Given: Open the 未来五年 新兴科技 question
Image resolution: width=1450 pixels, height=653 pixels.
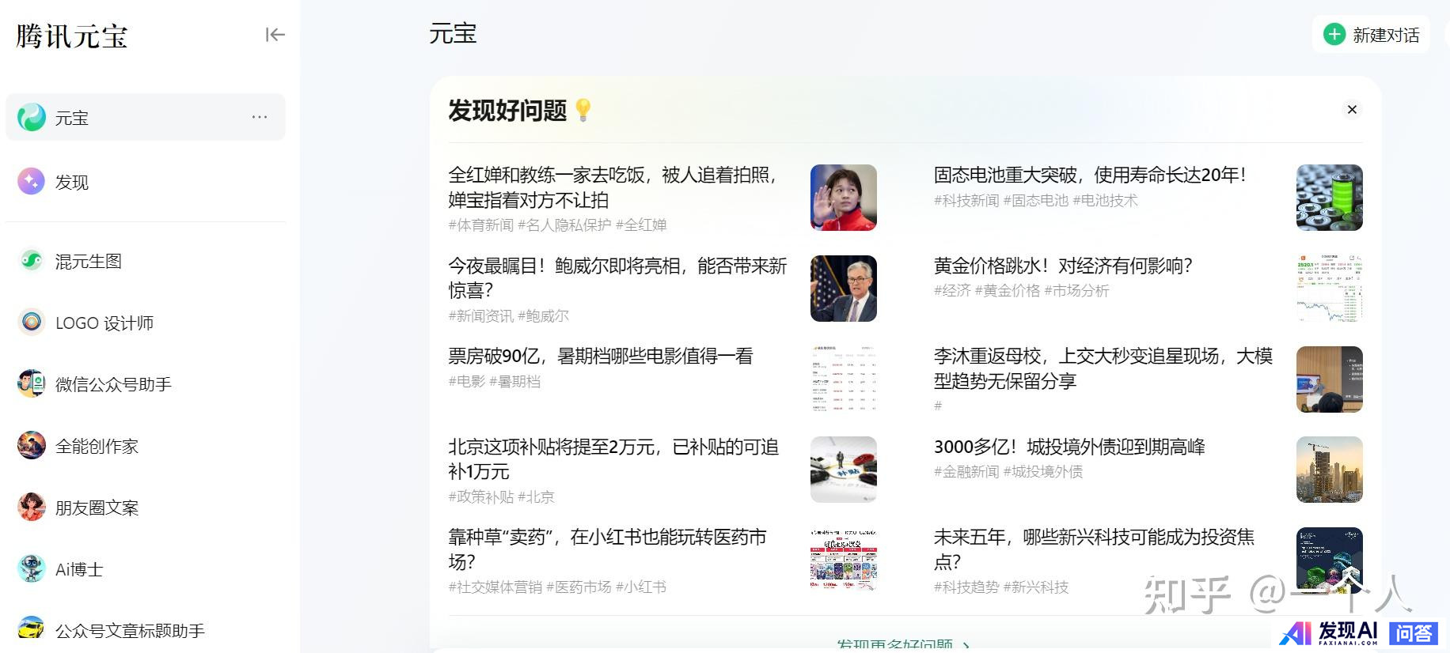Looking at the screenshot, I should 1095,549.
